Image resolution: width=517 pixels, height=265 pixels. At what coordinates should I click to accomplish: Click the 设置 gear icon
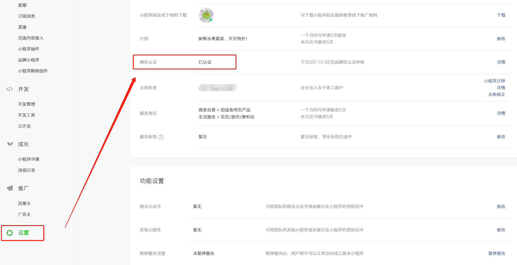(10, 233)
